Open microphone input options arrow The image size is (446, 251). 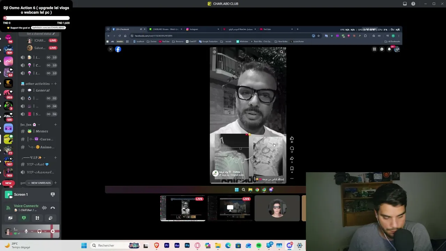coord(32,231)
